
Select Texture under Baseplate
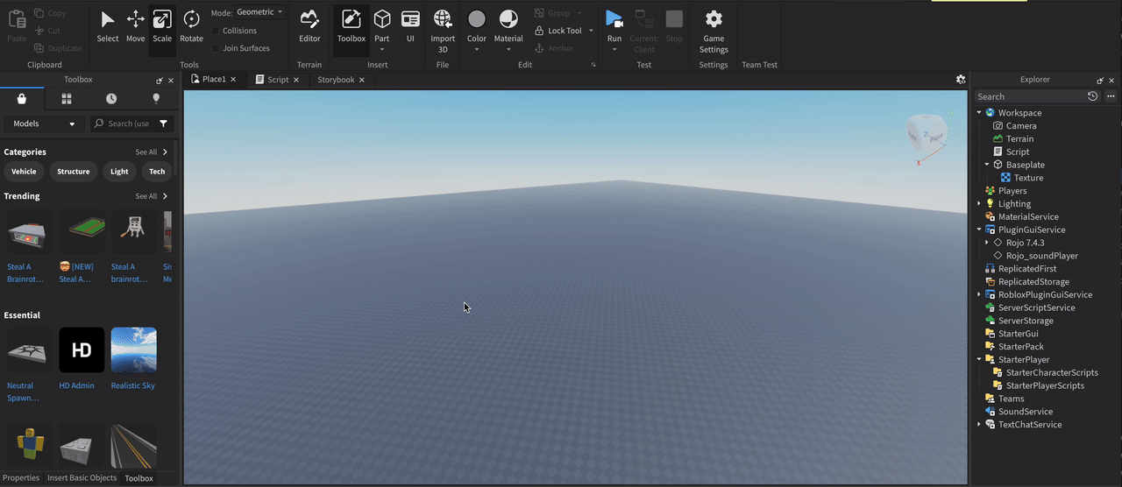coord(1028,178)
